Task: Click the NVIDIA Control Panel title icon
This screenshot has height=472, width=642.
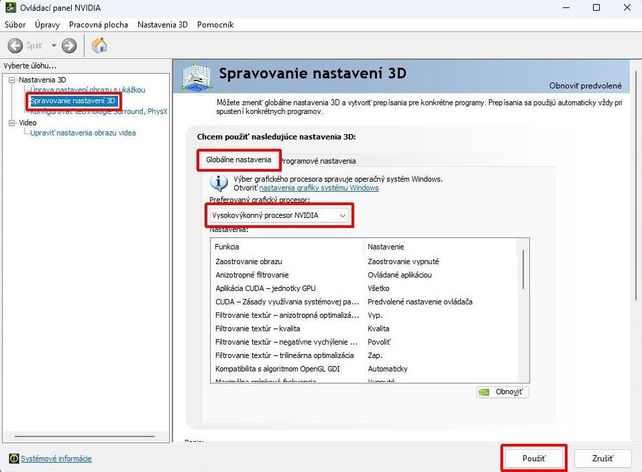Action: [10, 7]
